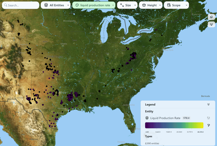Click the paint roller color theme icon
The width and height of the screenshot is (217, 146).
click(x=209, y=125)
